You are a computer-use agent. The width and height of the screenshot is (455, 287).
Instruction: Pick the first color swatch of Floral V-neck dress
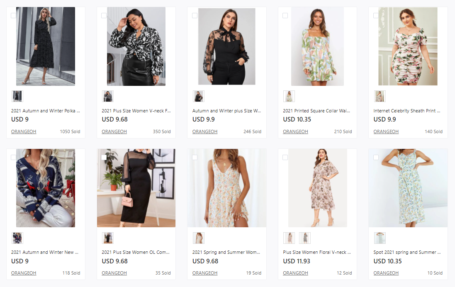click(289, 238)
